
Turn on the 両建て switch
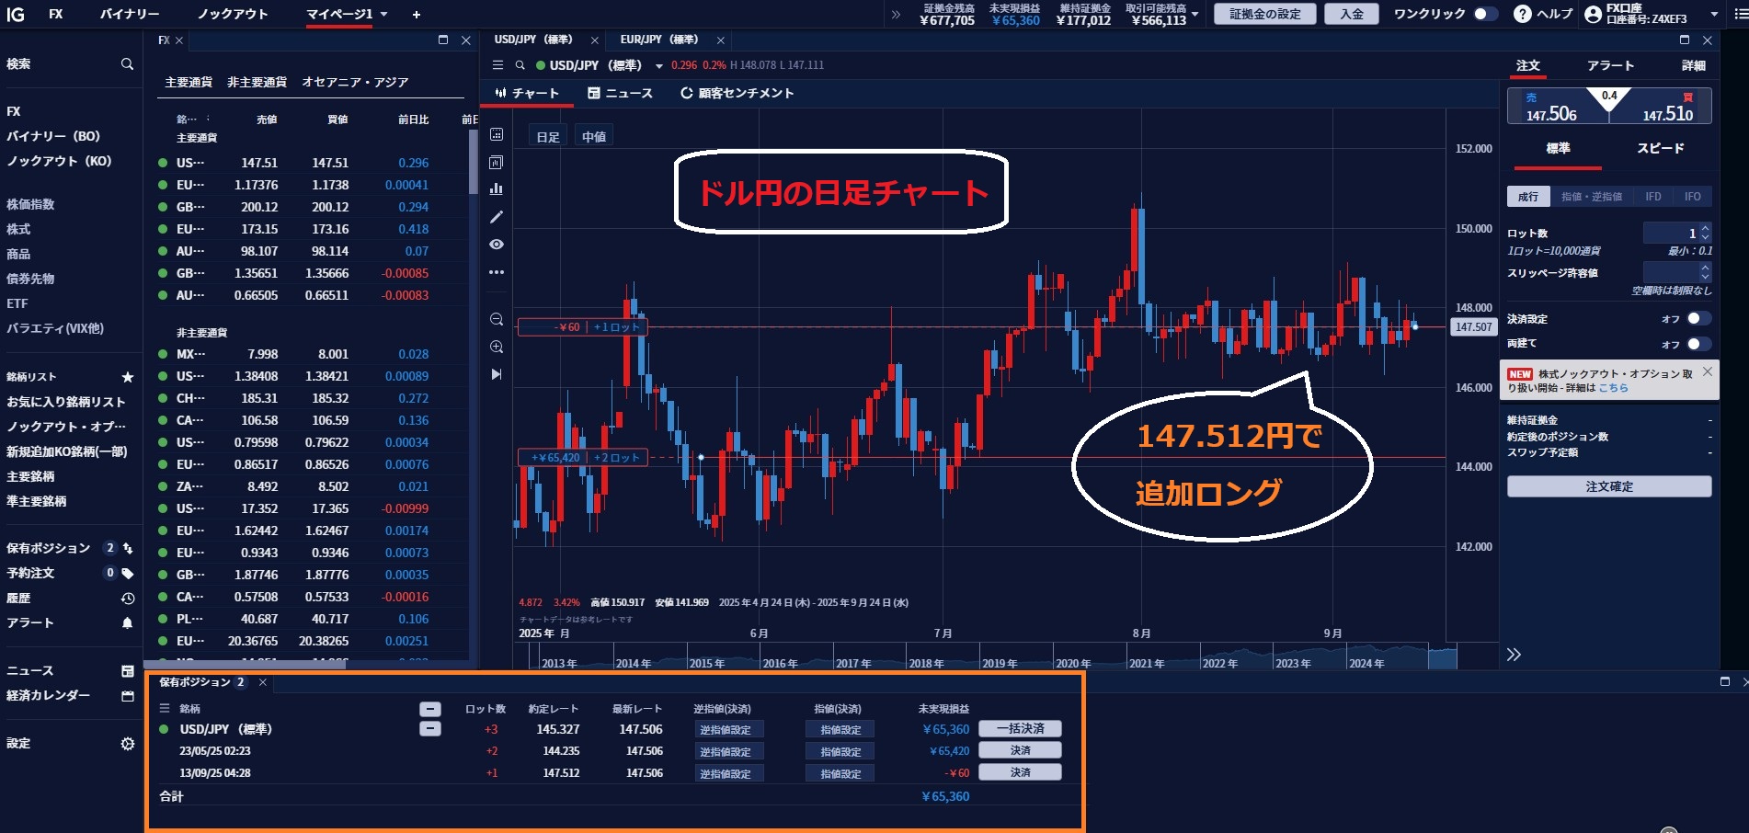coord(1699,344)
